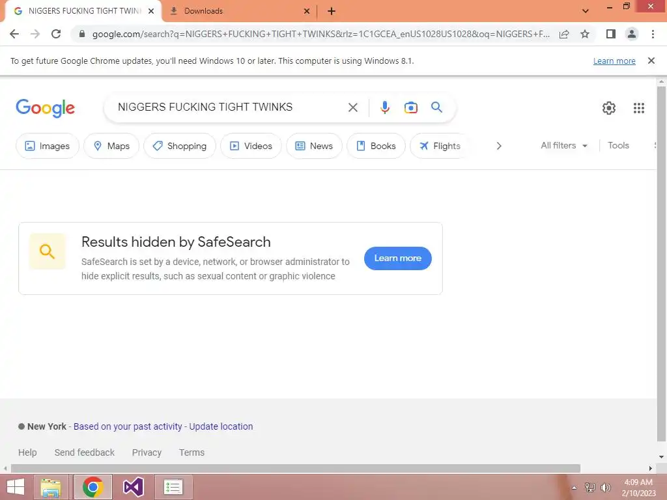Open the list app icon in taskbar
This screenshot has width=667, height=500.
click(x=173, y=487)
